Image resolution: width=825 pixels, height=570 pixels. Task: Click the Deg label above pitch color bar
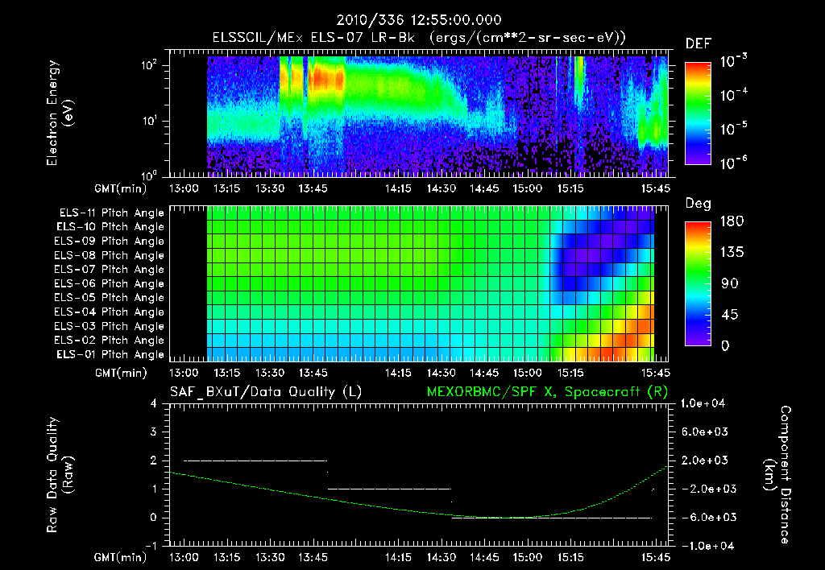point(699,204)
